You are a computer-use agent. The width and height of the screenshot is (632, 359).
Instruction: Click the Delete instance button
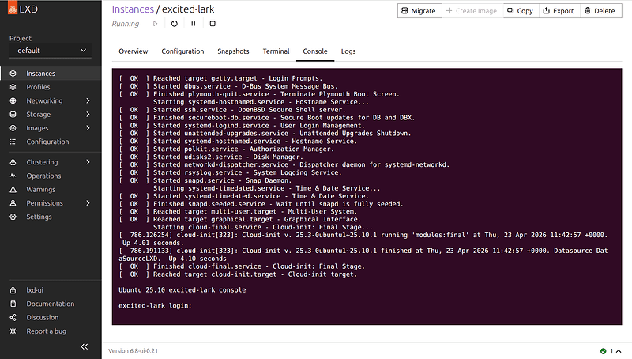pyautogui.click(x=600, y=11)
